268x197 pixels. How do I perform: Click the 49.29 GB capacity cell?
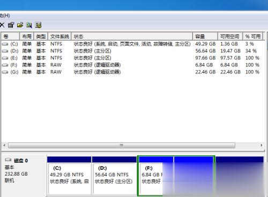[205, 44]
